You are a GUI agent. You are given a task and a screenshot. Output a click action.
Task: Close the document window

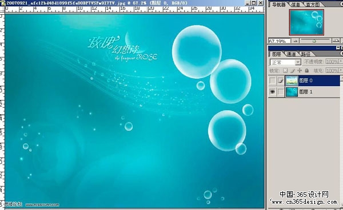pos(261,3)
